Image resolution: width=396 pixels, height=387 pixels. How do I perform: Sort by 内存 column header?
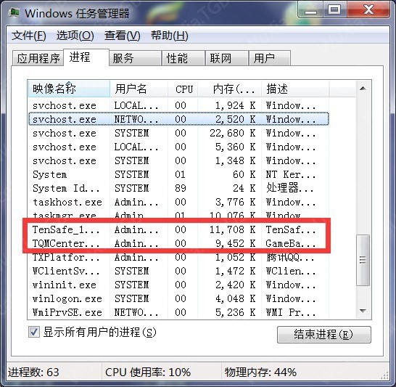pos(229,89)
